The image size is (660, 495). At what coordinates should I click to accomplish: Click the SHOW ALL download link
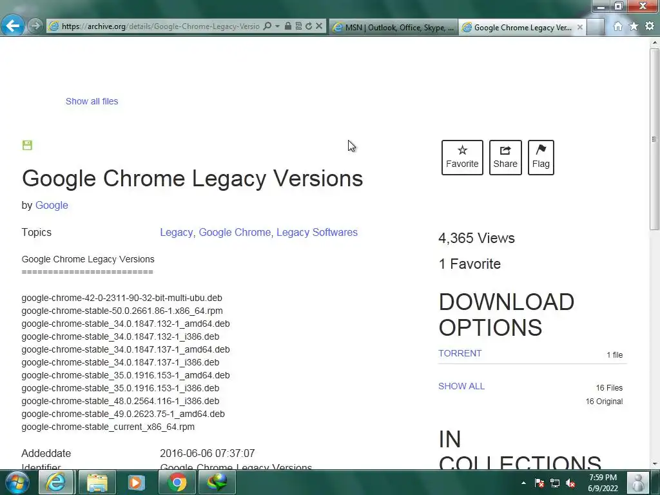(x=461, y=387)
